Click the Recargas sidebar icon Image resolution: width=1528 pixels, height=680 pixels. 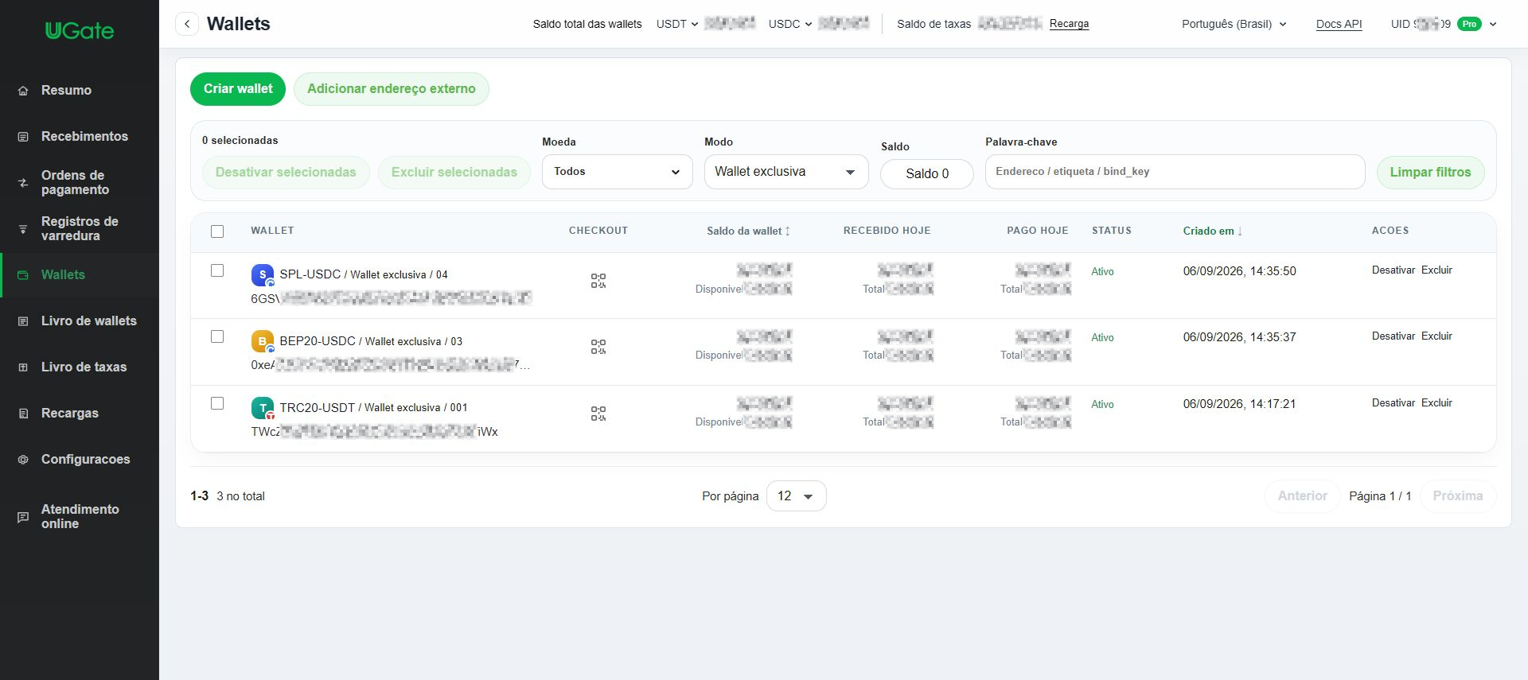click(x=23, y=414)
